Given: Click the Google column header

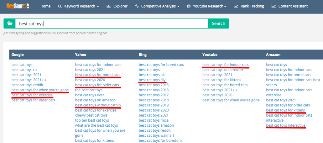Looking at the screenshot, I should point(18,55).
